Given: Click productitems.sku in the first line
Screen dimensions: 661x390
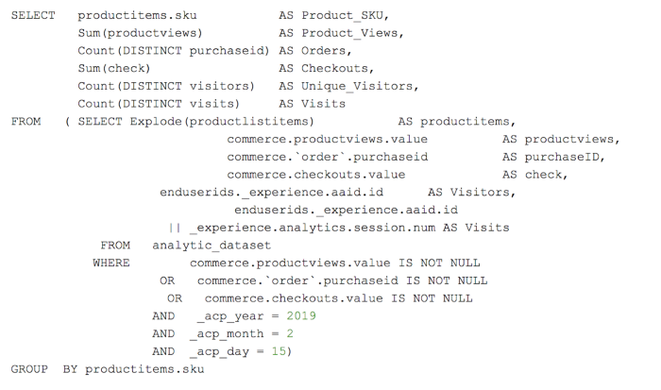Looking at the screenshot, I should pyautogui.click(x=129, y=16).
